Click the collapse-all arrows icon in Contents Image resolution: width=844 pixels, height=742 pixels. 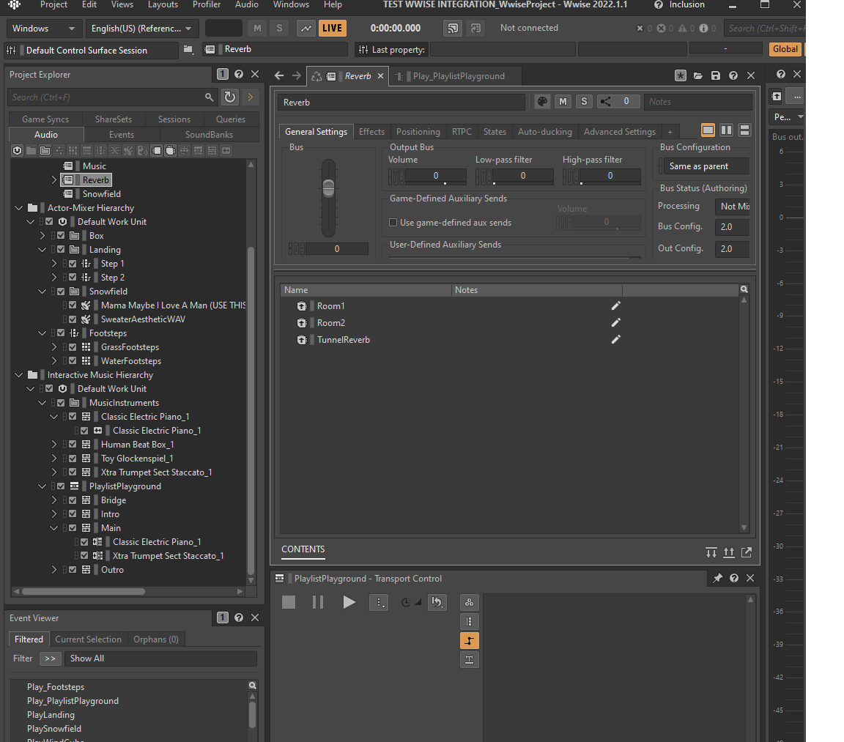point(711,552)
